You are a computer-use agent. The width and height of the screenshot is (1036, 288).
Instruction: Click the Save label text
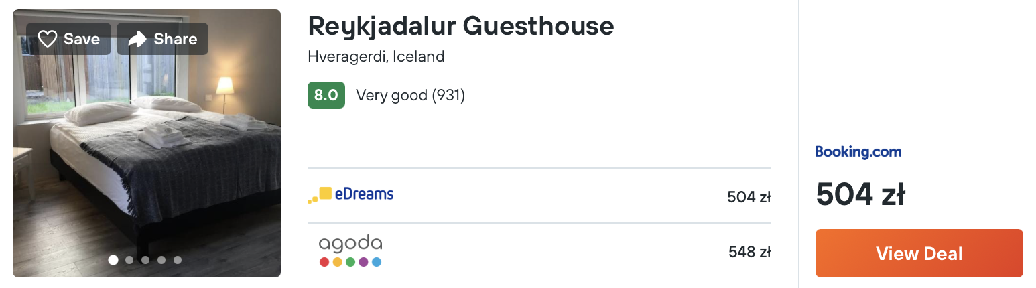click(82, 39)
